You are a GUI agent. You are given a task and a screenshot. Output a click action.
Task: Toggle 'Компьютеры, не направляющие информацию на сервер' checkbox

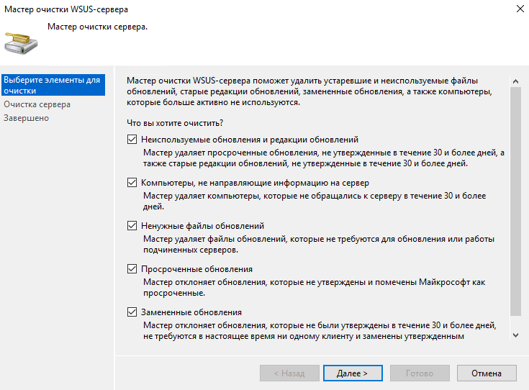[x=132, y=183]
